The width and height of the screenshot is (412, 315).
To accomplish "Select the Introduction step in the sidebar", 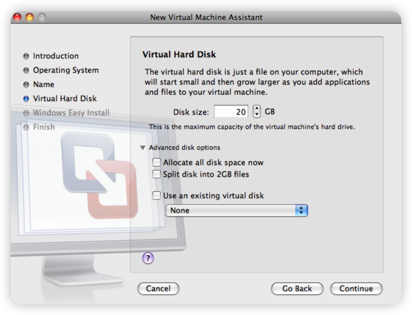I will pyautogui.click(x=56, y=56).
